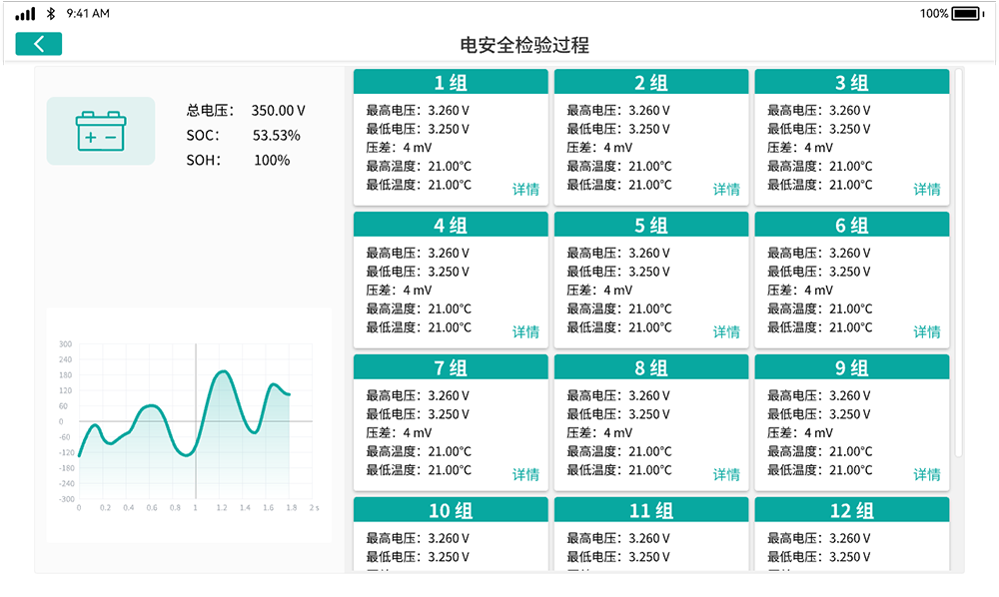Select the 9 组 card header

coord(852,367)
